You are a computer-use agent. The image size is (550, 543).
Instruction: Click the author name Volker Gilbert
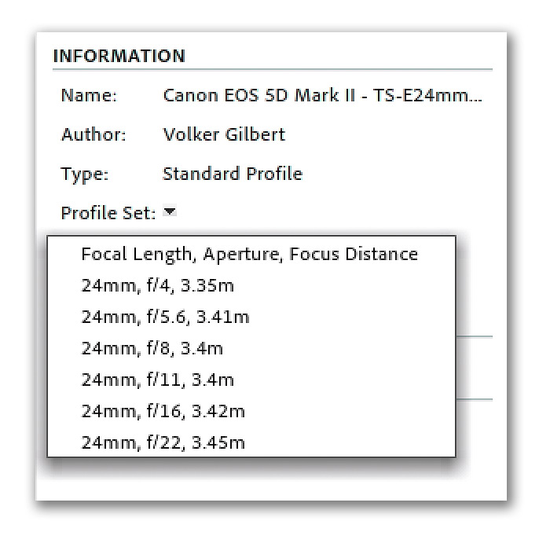224,134
